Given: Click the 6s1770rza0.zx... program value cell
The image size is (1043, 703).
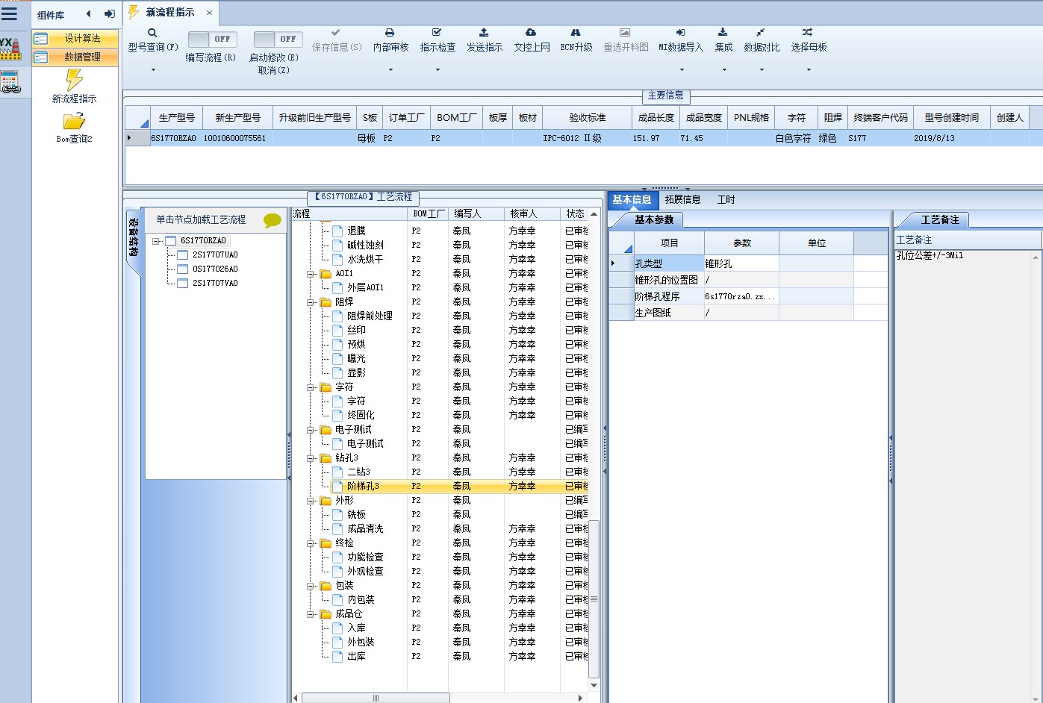Looking at the screenshot, I should tap(741, 296).
